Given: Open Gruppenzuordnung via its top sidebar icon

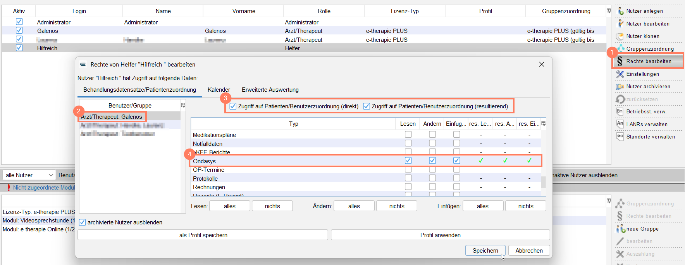Looking at the screenshot, I should 620,49.
